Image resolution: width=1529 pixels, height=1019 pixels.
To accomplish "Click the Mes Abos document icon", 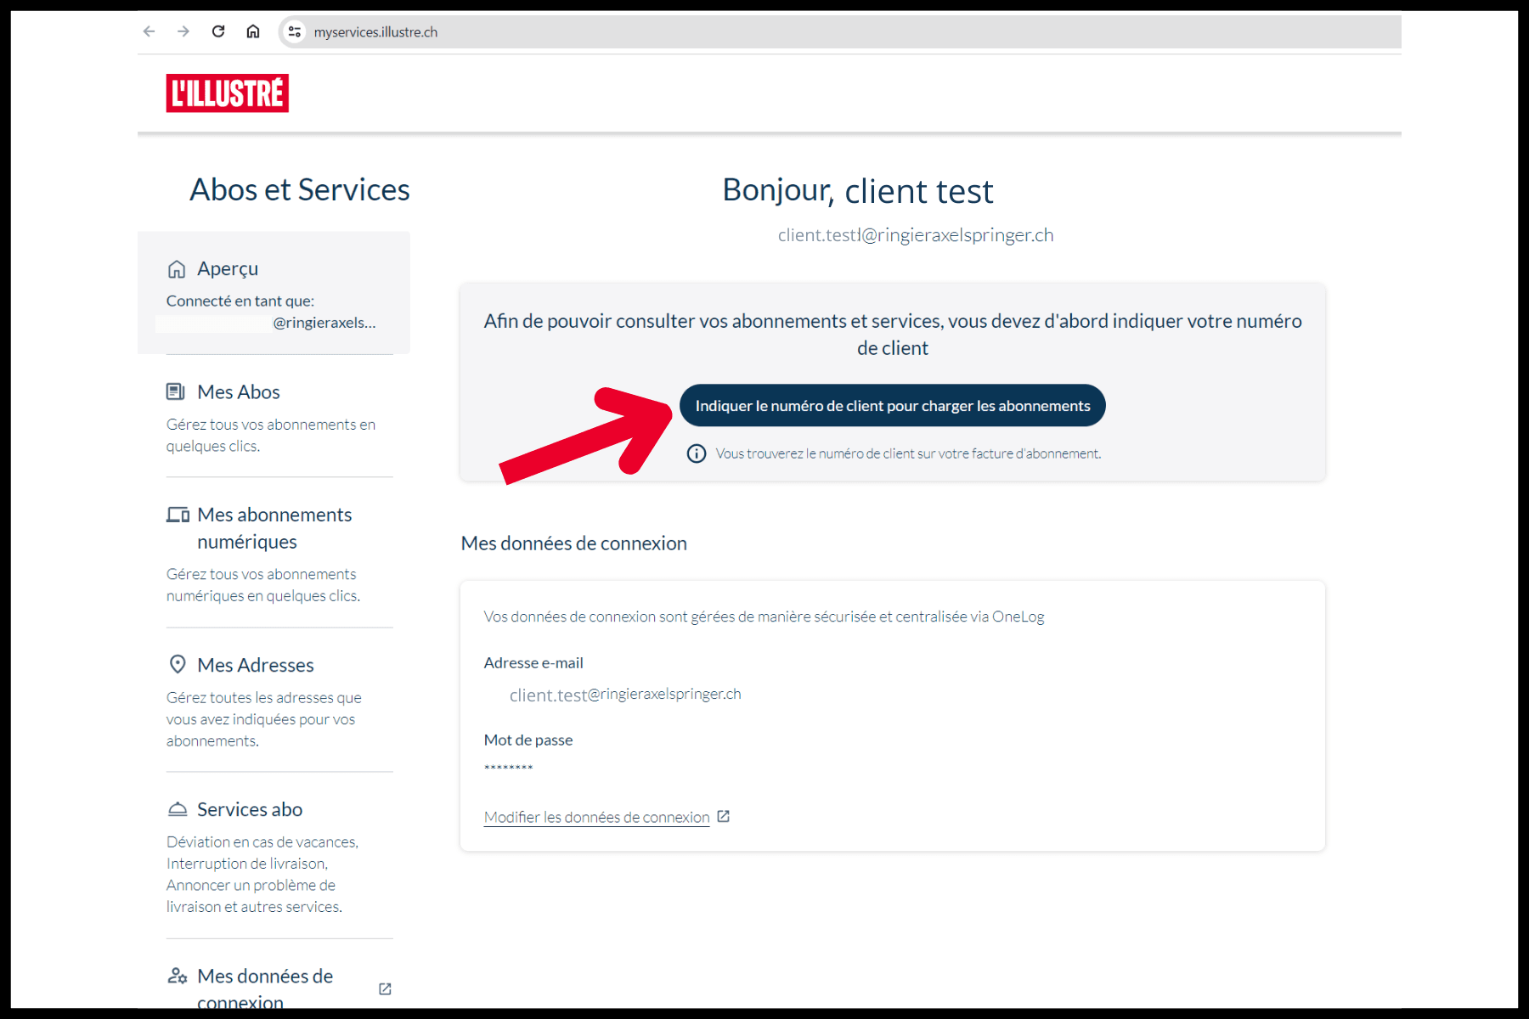I will pos(175,391).
